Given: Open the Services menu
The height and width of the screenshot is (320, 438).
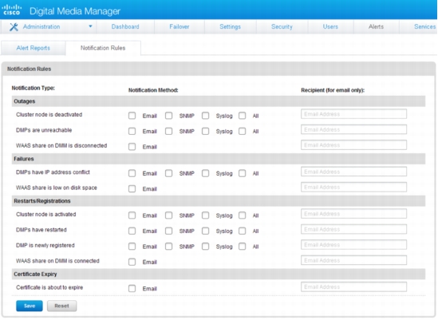Looking at the screenshot, I should 424,26.
